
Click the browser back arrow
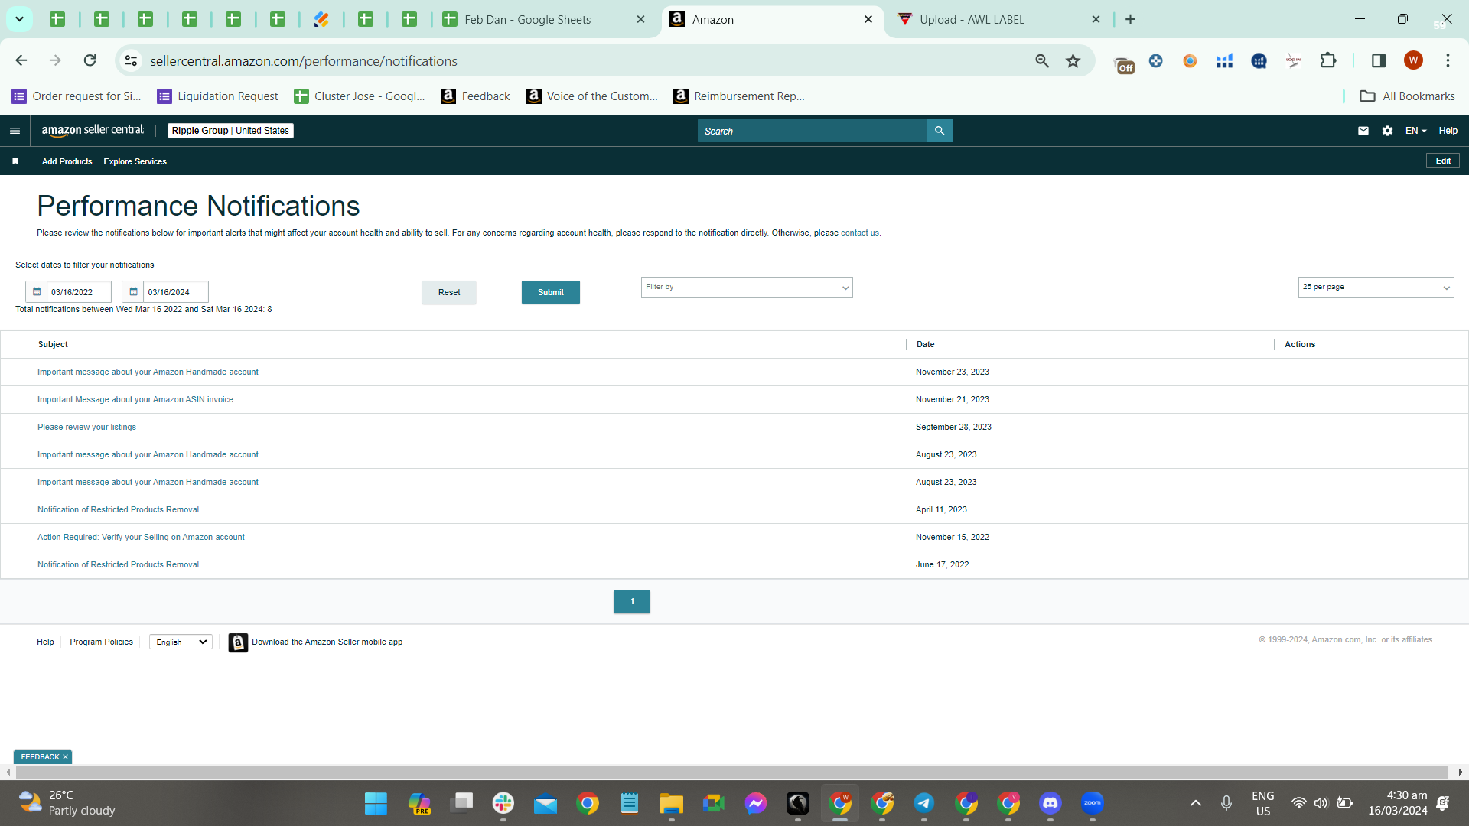point(21,60)
